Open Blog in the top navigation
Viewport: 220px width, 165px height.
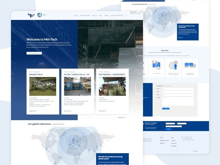coord(100,15)
